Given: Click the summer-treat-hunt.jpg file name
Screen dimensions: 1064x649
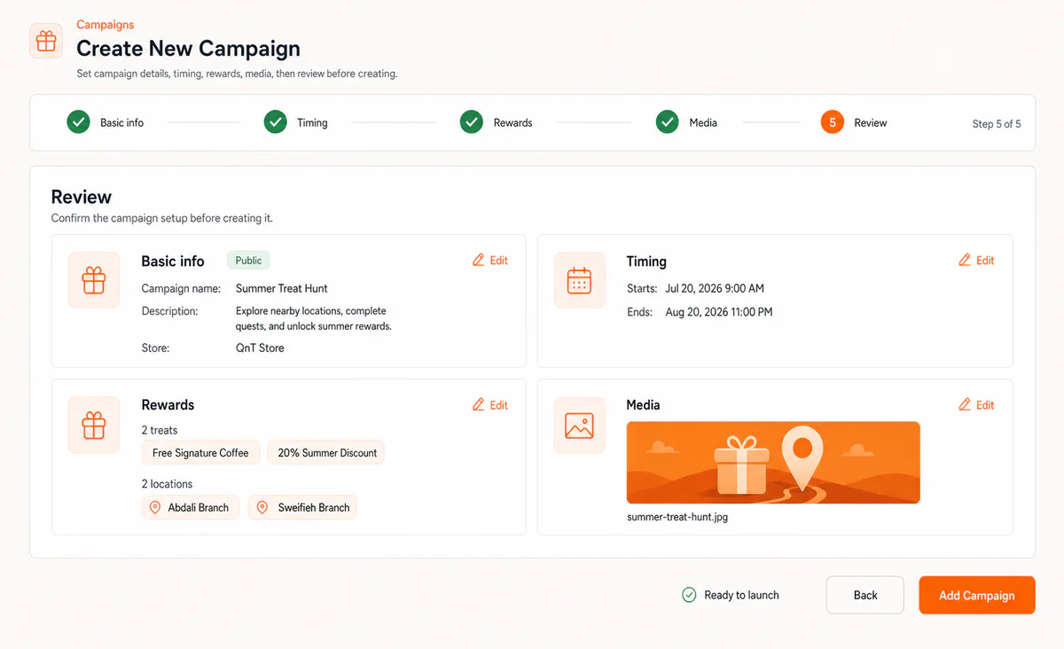Looking at the screenshot, I should [x=677, y=516].
